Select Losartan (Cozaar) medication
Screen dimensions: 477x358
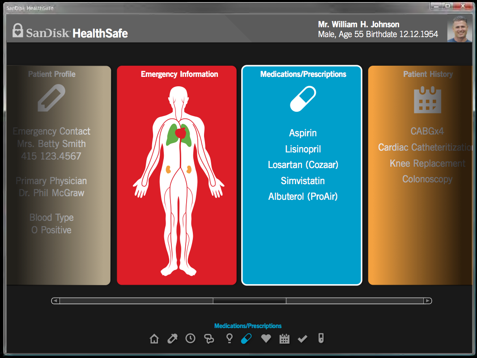[x=303, y=165]
